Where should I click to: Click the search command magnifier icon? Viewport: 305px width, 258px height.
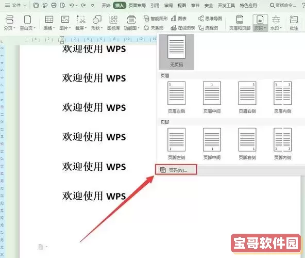(273, 6)
